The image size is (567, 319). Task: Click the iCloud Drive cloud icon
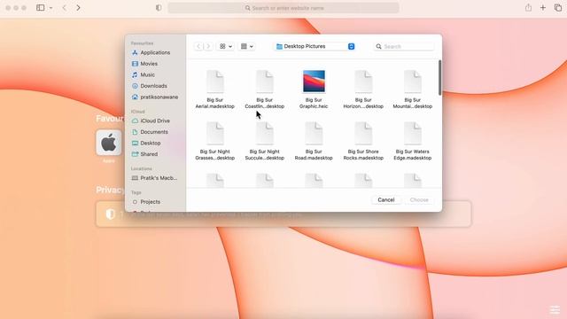[135, 121]
